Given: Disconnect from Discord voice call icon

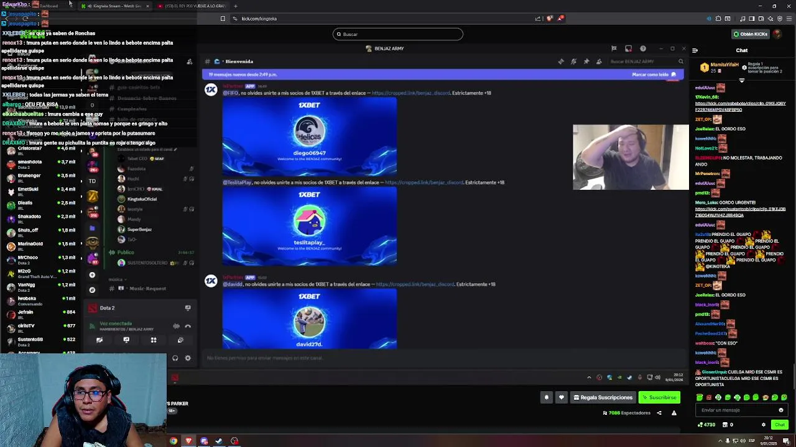Looking at the screenshot, I should (x=188, y=326).
